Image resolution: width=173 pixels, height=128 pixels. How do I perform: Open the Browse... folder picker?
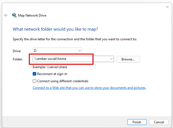pyautogui.click(x=128, y=59)
